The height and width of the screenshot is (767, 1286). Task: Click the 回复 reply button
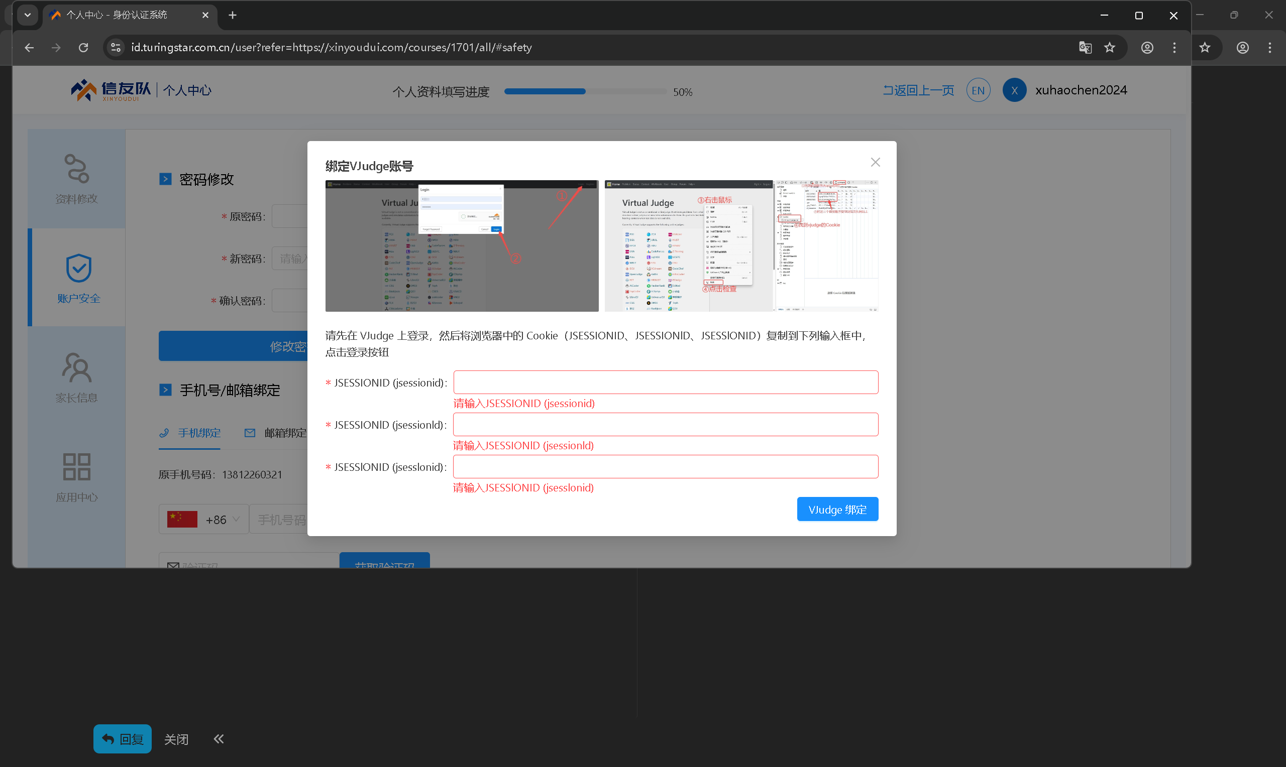123,738
